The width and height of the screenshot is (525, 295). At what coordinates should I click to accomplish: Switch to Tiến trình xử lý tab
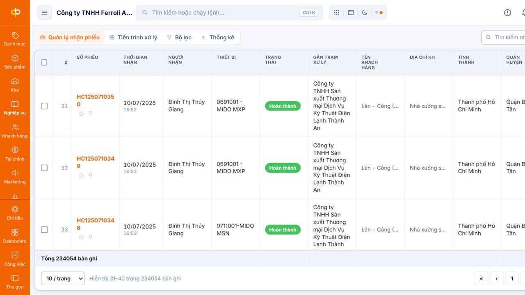[133, 37]
